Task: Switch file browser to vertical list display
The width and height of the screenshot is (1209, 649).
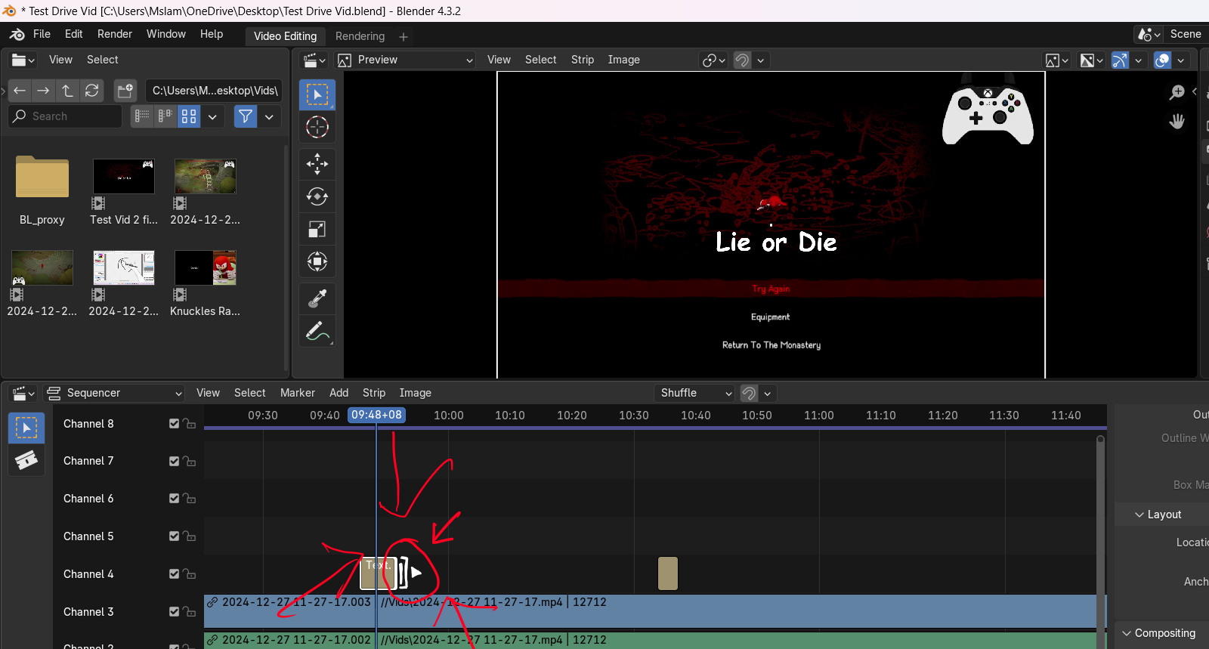Action: [x=142, y=116]
